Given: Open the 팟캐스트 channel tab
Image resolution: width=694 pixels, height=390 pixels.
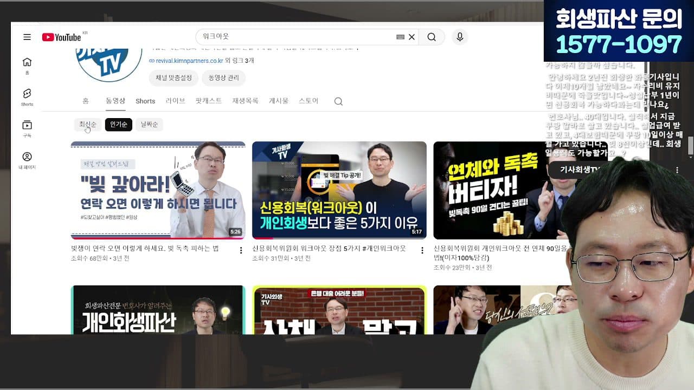Looking at the screenshot, I should click(x=209, y=101).
